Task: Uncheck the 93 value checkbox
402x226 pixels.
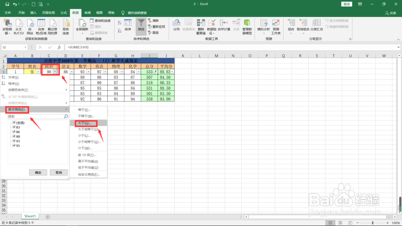Action: point(14,141)
